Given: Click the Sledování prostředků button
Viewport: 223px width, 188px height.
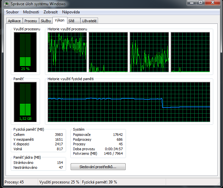Looking at the screenshot, I should (x=98, y=167).
